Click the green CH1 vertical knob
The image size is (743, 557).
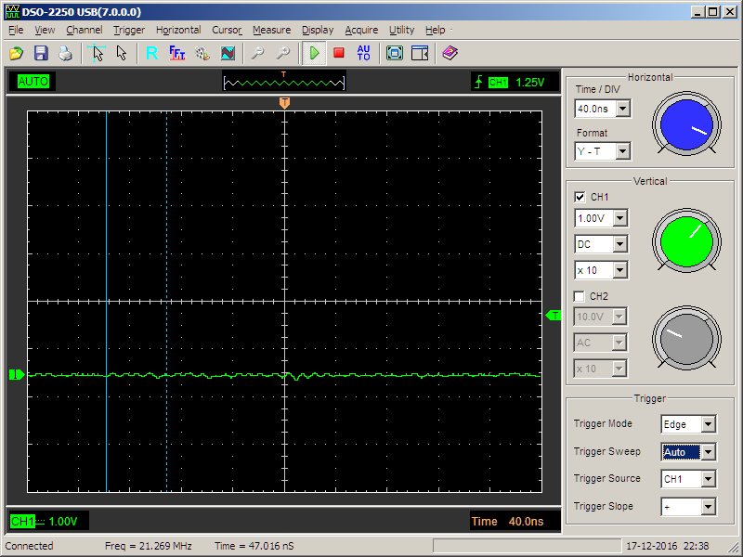(x=686, y=239)
